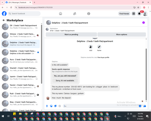Open Task View on the taskbar
151x121 pixels.
(x=8, y=116)
